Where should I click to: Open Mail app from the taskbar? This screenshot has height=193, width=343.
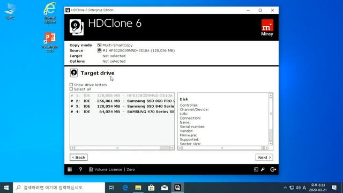pos(165,188)
